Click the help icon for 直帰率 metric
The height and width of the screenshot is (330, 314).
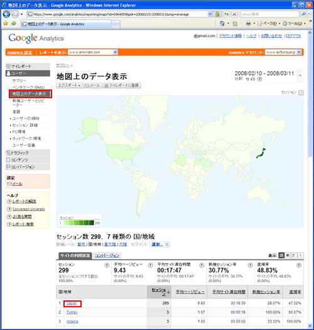pyautogui.click(x=299, y=265)
